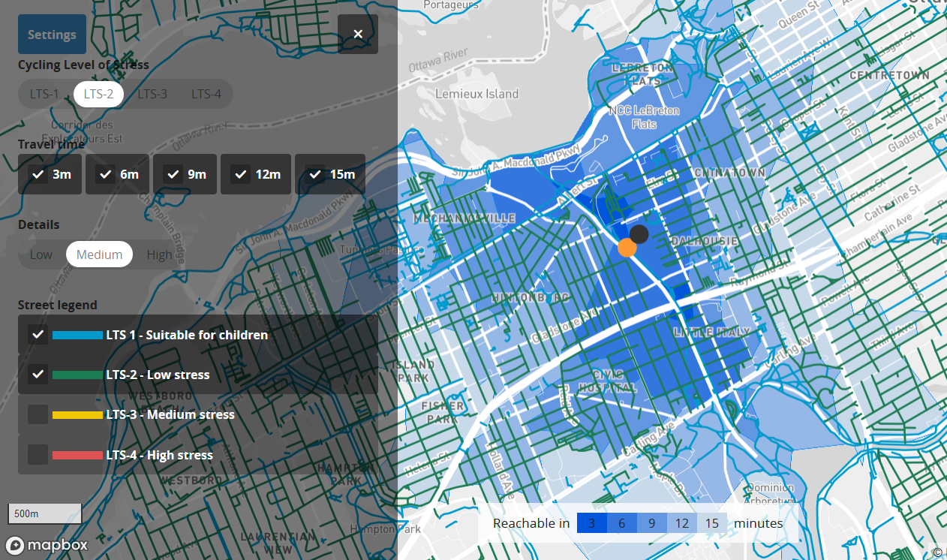Select High detail level
Screen dimensions: 947x560
click(160, 254)
